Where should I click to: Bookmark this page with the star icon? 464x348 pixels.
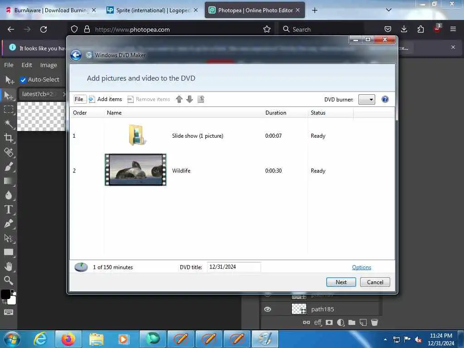pyautogui.click(x=267, y=29)
